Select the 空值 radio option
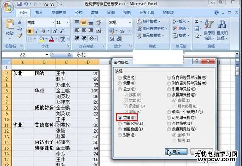This screenshot has height=166, width=242. pyautogui.click(x=120, y=118)
